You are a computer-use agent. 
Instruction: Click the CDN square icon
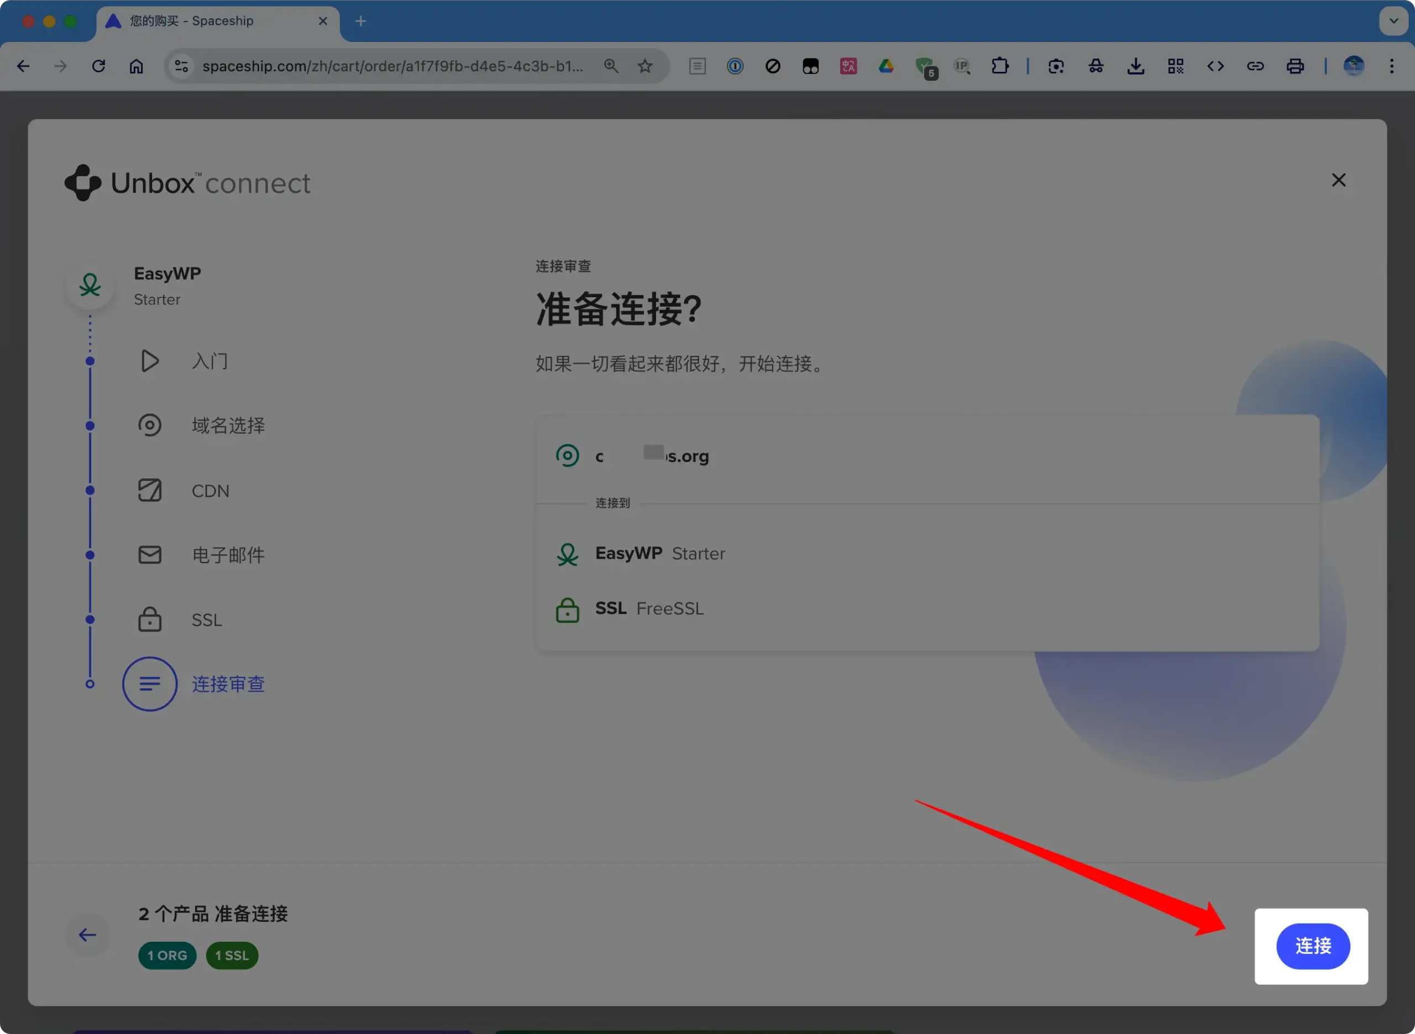(150, 490)
